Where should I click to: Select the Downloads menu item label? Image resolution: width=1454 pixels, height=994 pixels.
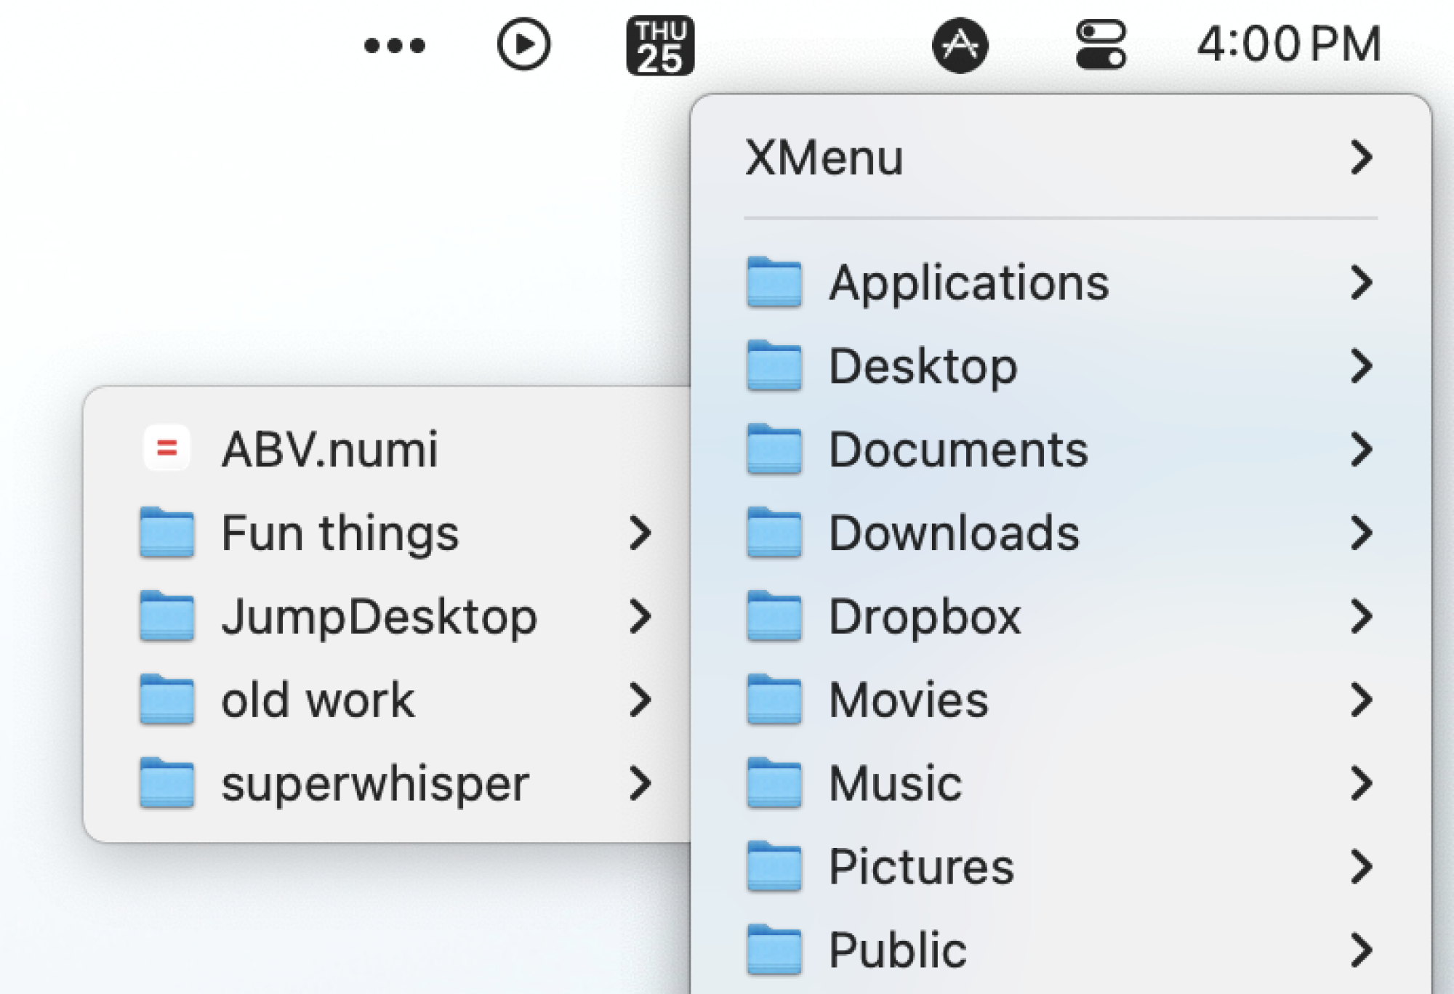(954, 533)
